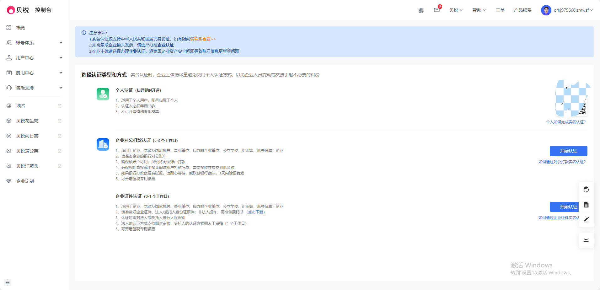The image size is (600, 290).
Task: Click the 售后支持 headset icon
Action: coord(9,88)
